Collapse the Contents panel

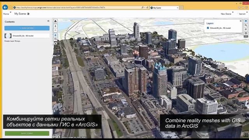click(48, 21)
